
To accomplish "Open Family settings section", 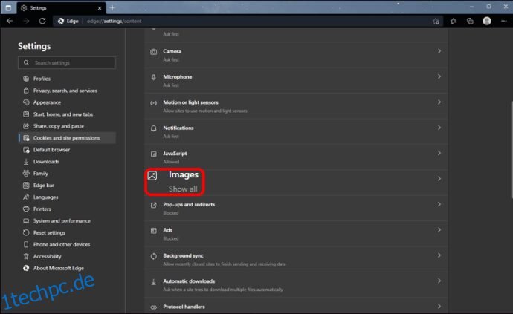I will tap(67, 174).
